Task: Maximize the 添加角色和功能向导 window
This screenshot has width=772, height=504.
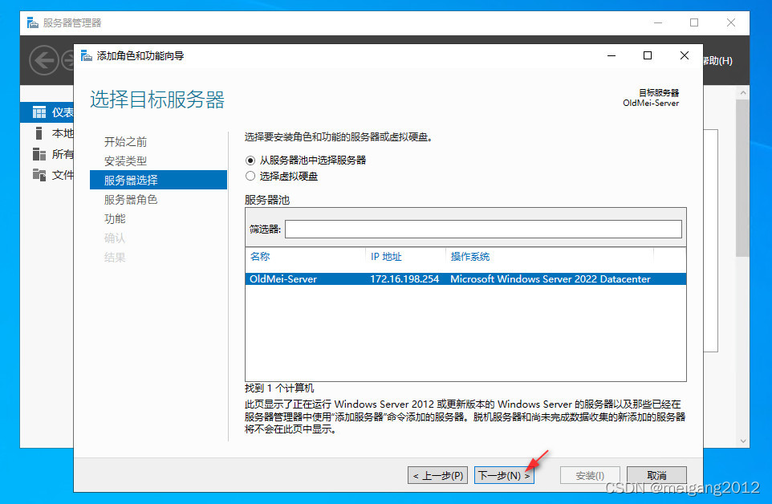Action: (648, 55)
